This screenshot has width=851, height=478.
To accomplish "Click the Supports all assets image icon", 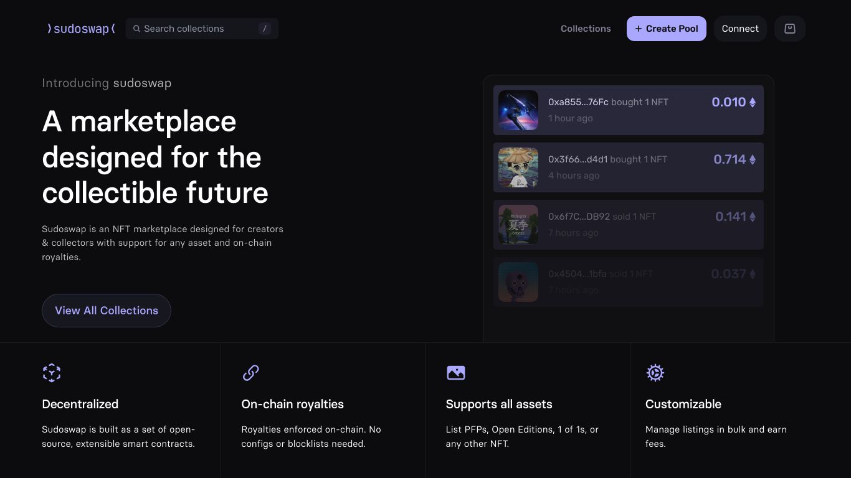I will pos(456,373).
